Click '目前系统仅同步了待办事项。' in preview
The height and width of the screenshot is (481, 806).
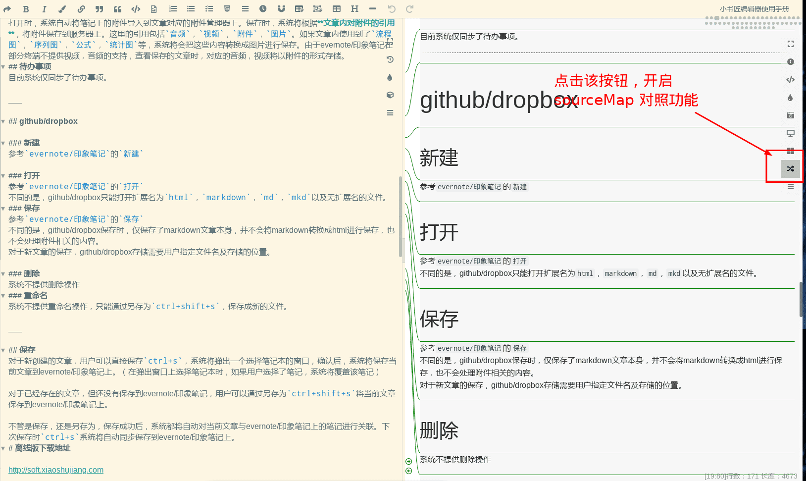coord(469,36)
